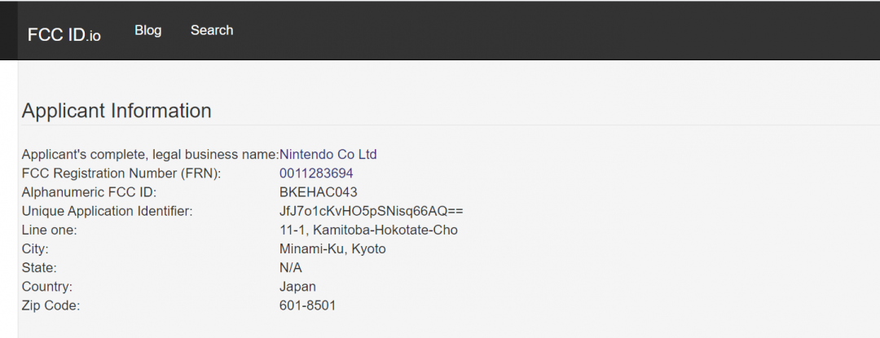Click the Japan country value
The width and height of the screenshot is (880, 338).
[297, 287]
